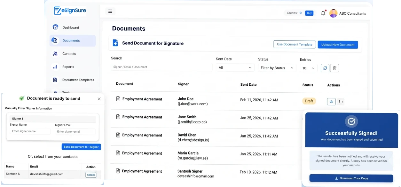Click Jane Smith signer name
Screen dimensions: 401x187
click(187, 117)
